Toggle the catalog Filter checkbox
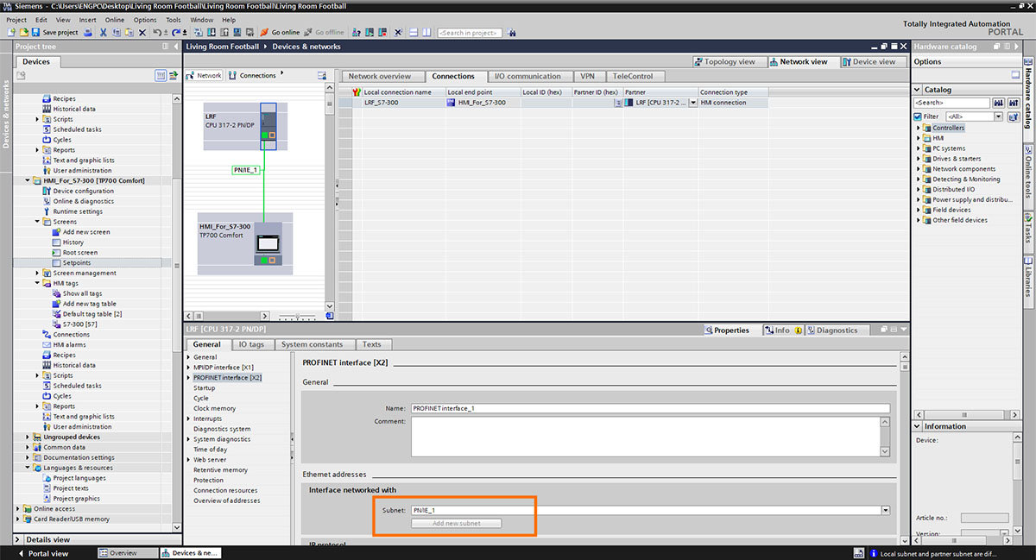This screenshot has width=1036, height=560. pos(918,116)
